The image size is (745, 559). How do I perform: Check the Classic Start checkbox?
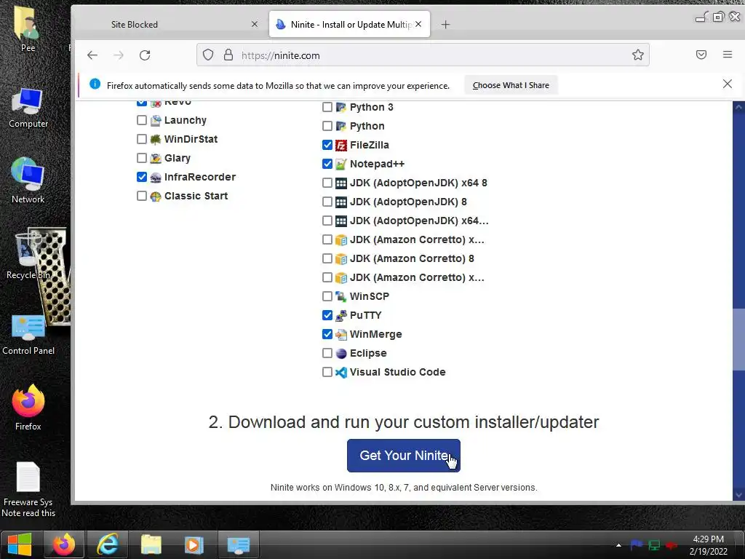click(x=142, y=196)
